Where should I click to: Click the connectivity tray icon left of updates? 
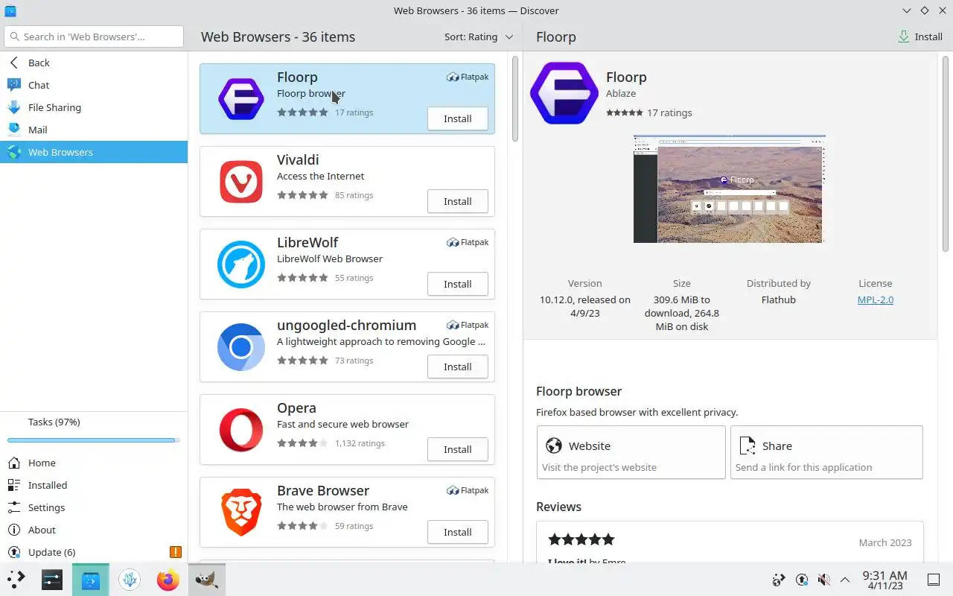(779, 580)
